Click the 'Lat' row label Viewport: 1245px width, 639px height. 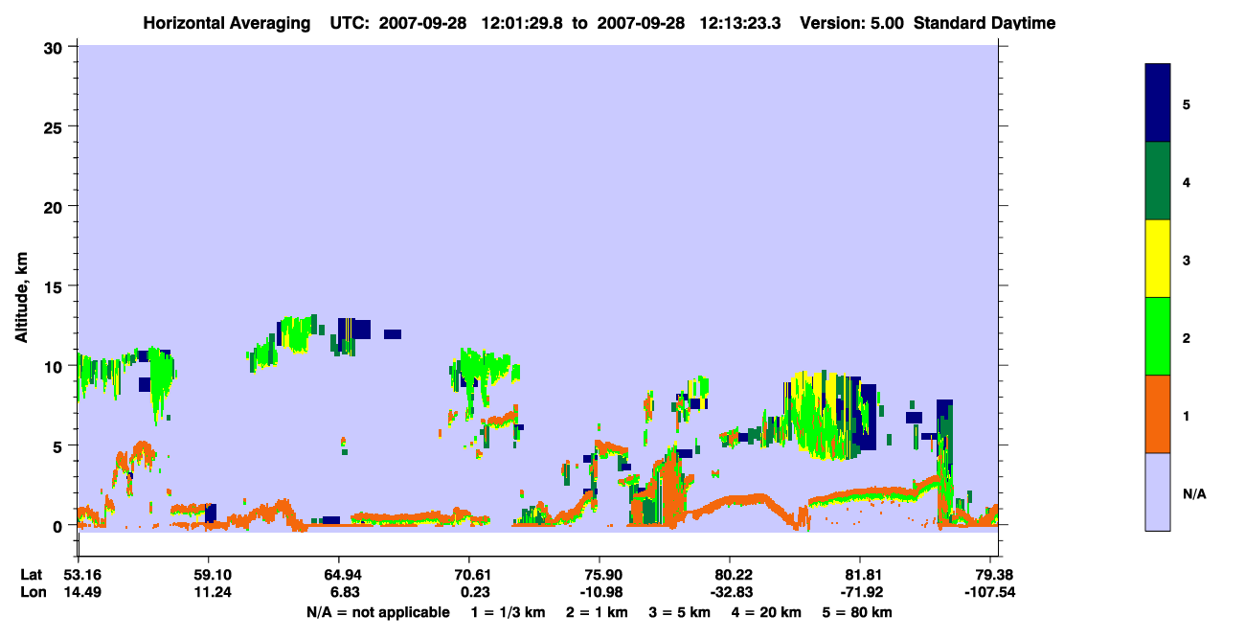(32, 575)
